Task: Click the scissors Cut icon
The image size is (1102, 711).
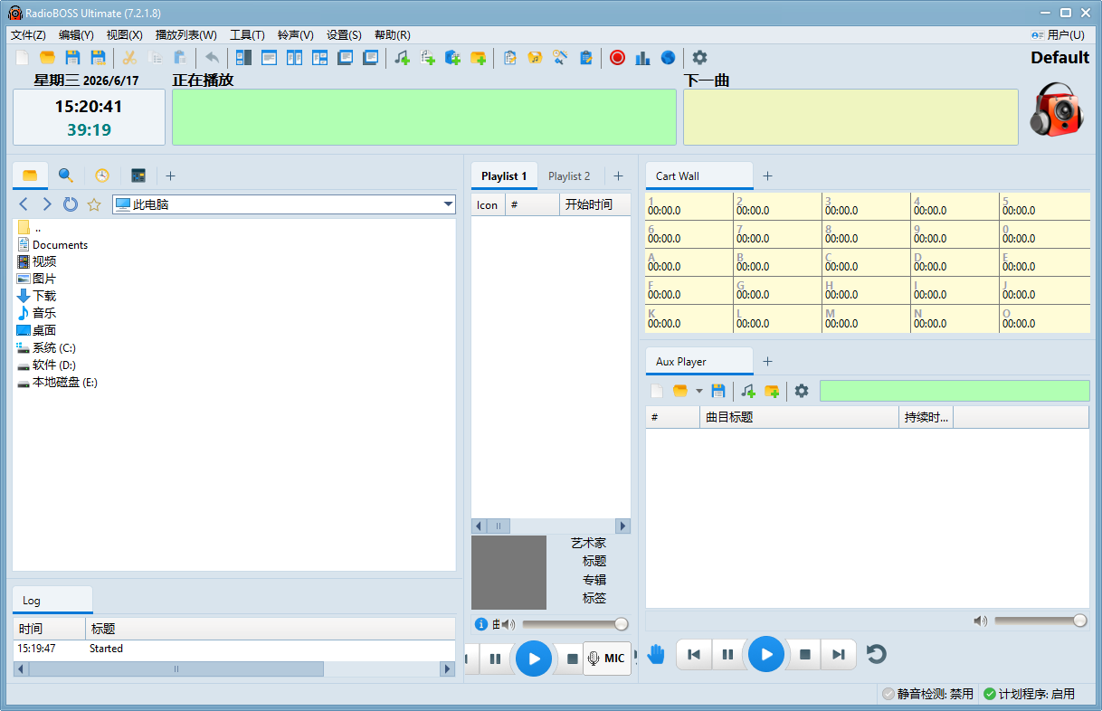Action: coord(129,58)
